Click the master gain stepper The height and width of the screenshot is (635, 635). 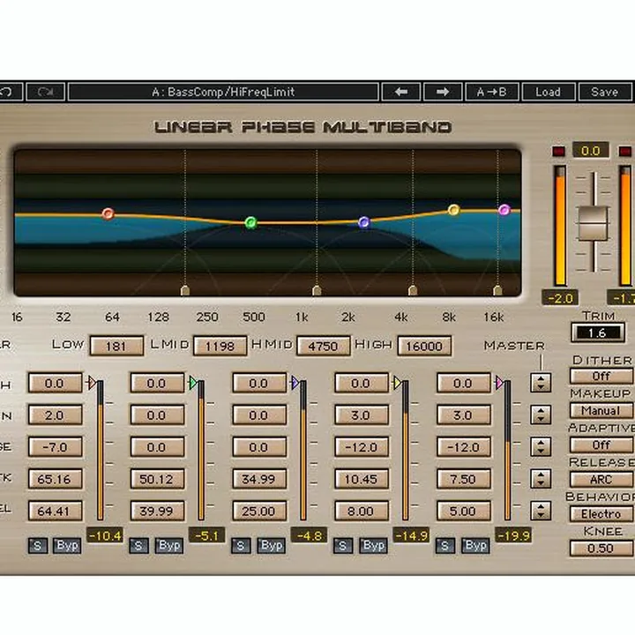(x=541, y=415)
